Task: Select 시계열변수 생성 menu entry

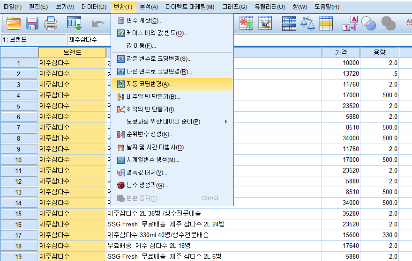Action: coord(172,160)
